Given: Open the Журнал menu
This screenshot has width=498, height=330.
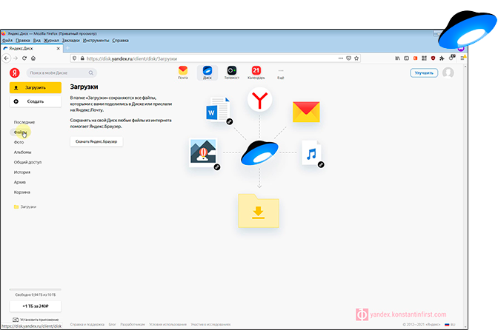Looking at the screenshot, I should click(51, 40).
